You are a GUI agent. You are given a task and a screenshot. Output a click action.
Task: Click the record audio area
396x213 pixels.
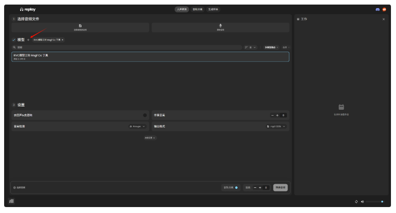[220, 27]
